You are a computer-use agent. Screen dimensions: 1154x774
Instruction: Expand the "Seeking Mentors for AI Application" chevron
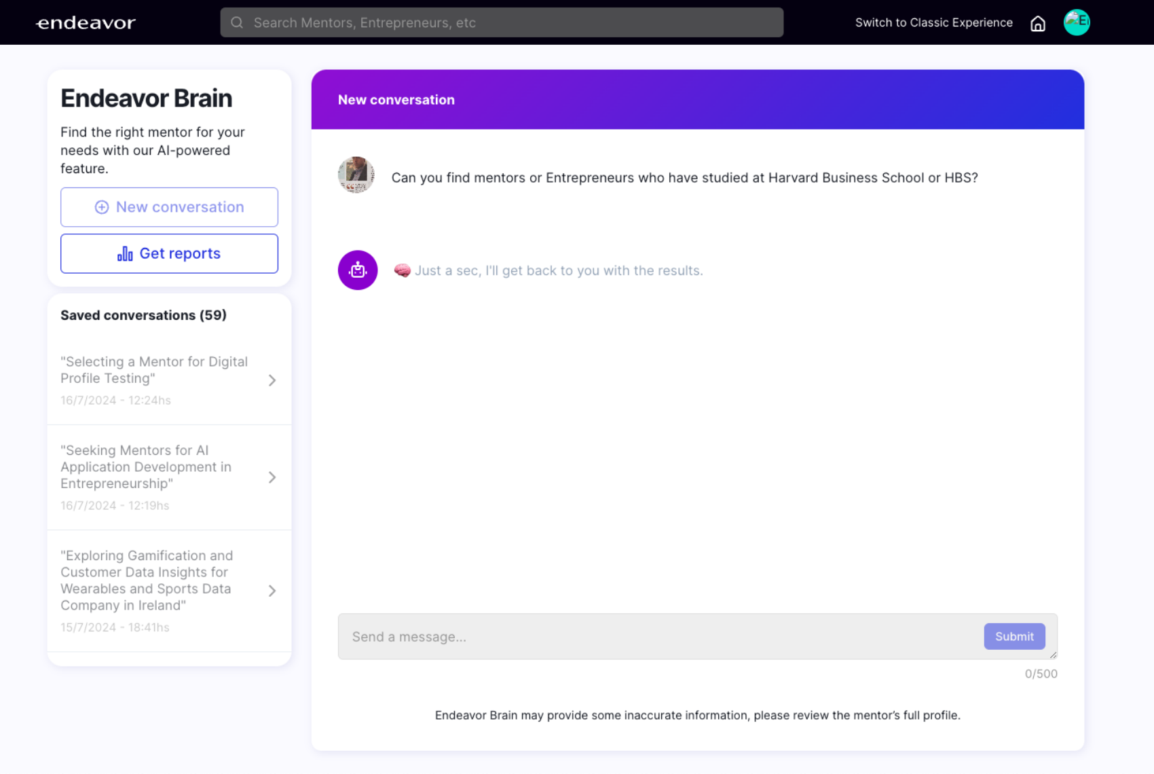272,477
